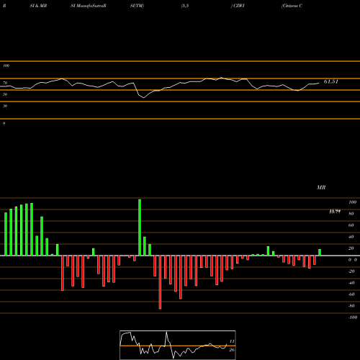360x360 pixels.
Task: Click the overlapping MR value label near 80
Action: (335, 212)
